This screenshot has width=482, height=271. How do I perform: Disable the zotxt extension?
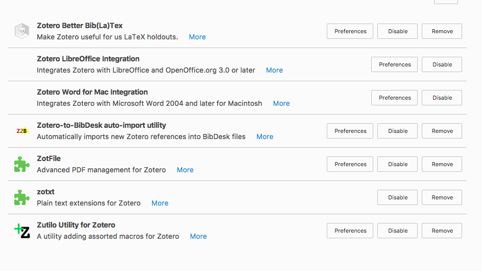[397, 197]
